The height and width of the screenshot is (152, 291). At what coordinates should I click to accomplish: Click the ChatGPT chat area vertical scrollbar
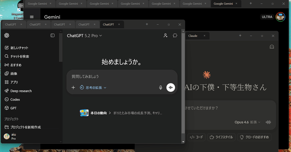[183, 83]
